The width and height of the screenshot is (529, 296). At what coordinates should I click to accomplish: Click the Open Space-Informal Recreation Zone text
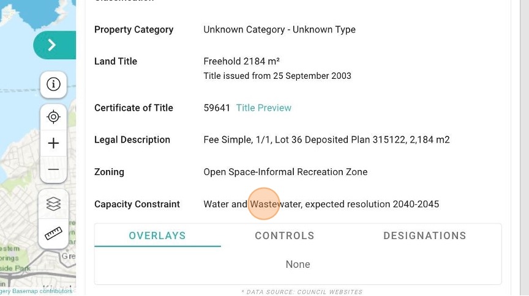(285, 172)
